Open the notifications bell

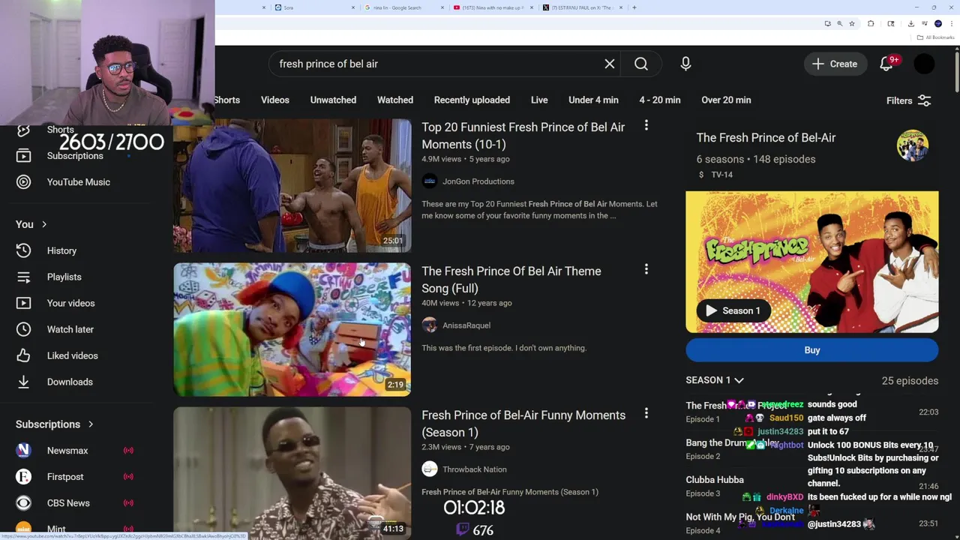coord(886,64)
